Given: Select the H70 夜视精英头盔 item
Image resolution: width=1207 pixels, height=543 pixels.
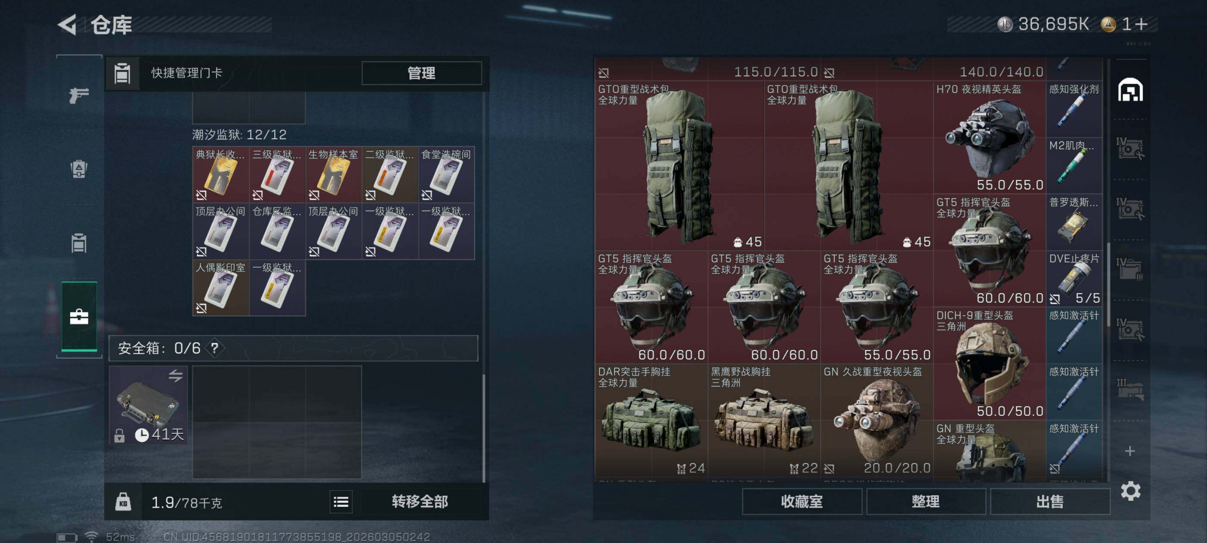Looking at the screenshot, I should (989, 137).
